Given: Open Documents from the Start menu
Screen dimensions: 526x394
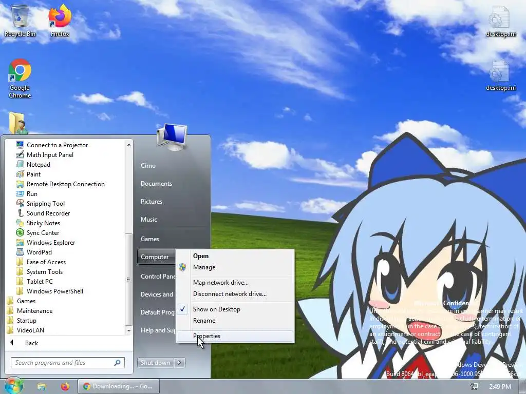Looking at the screenshot, I should [x=156, y=183].
